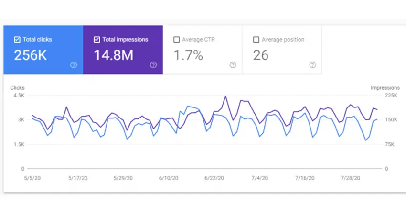
Task: Click the 6/22/20 date label
Action: pos(214,178)
